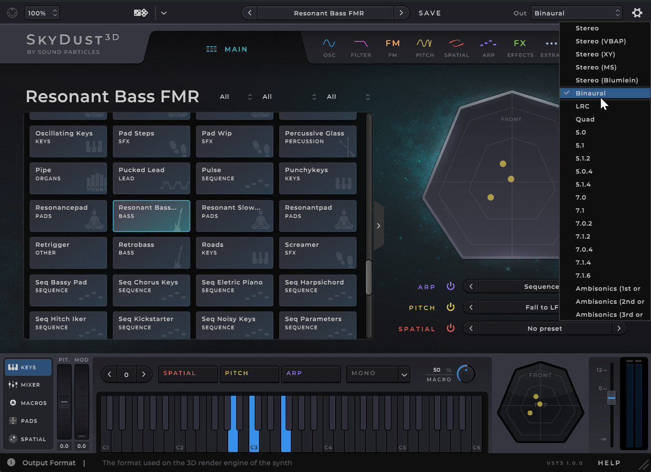Open the SPATIAL section in top bar
The width and height of the screenshot is (651, 472).
click(456, 48)
